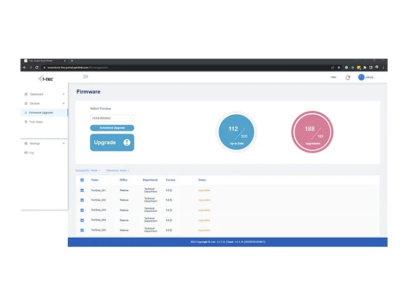Click the i-tec logo
Screen dimensions: 408x306
(45, 79)
